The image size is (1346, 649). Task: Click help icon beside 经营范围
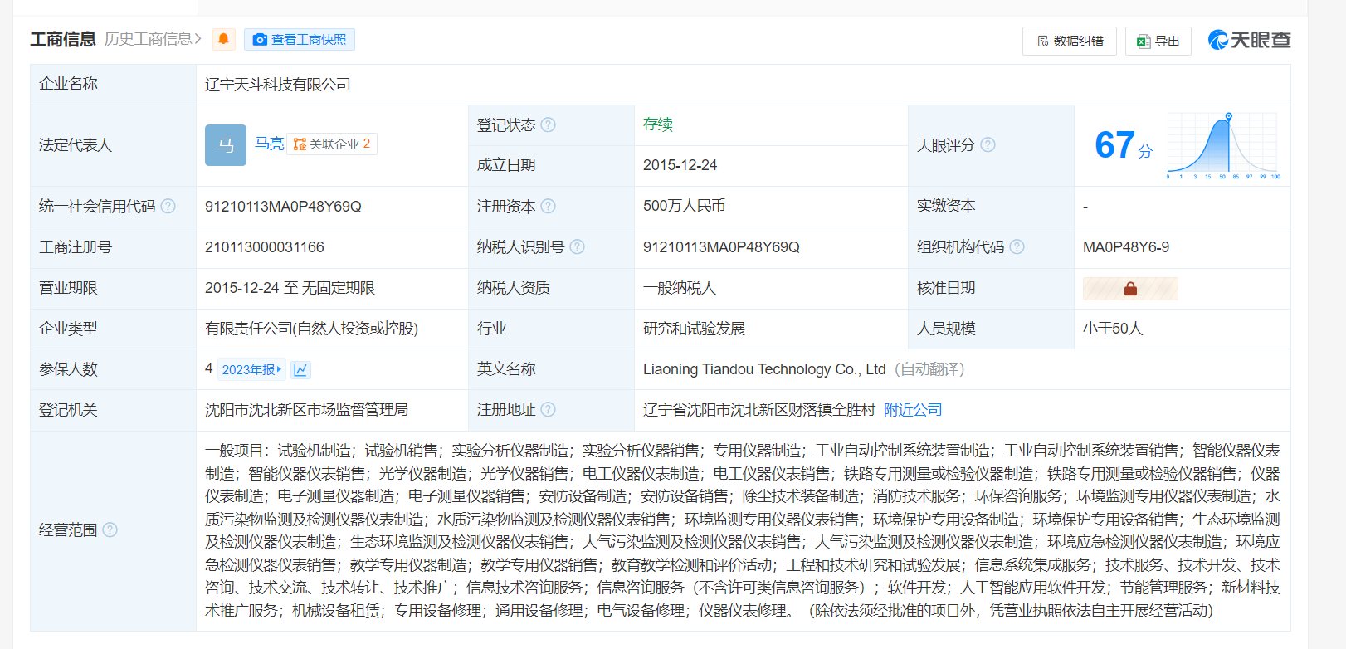(x=110, y=529)
